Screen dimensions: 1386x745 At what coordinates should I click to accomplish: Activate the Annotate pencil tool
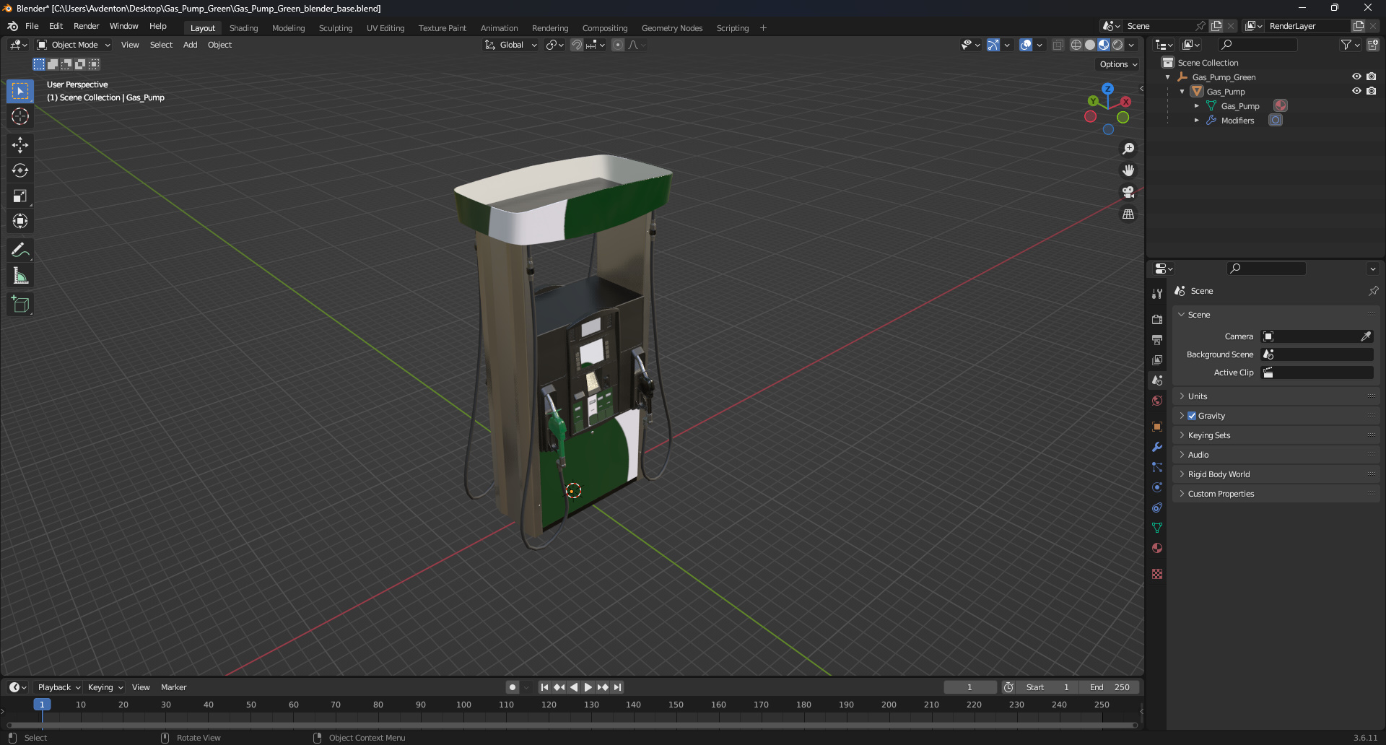(20, 250)
